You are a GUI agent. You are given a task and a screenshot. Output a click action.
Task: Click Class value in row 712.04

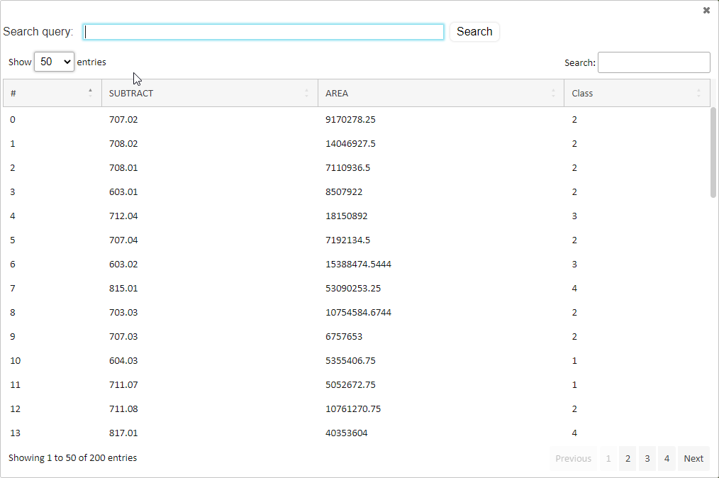point(574,216)
